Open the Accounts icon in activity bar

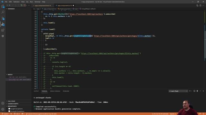tap(3, 103)
